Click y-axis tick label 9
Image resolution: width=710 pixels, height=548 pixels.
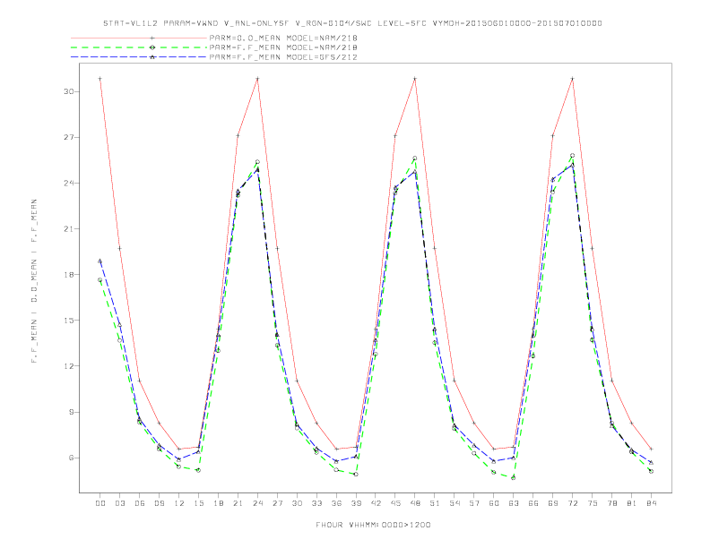click(x=71, y=412)
